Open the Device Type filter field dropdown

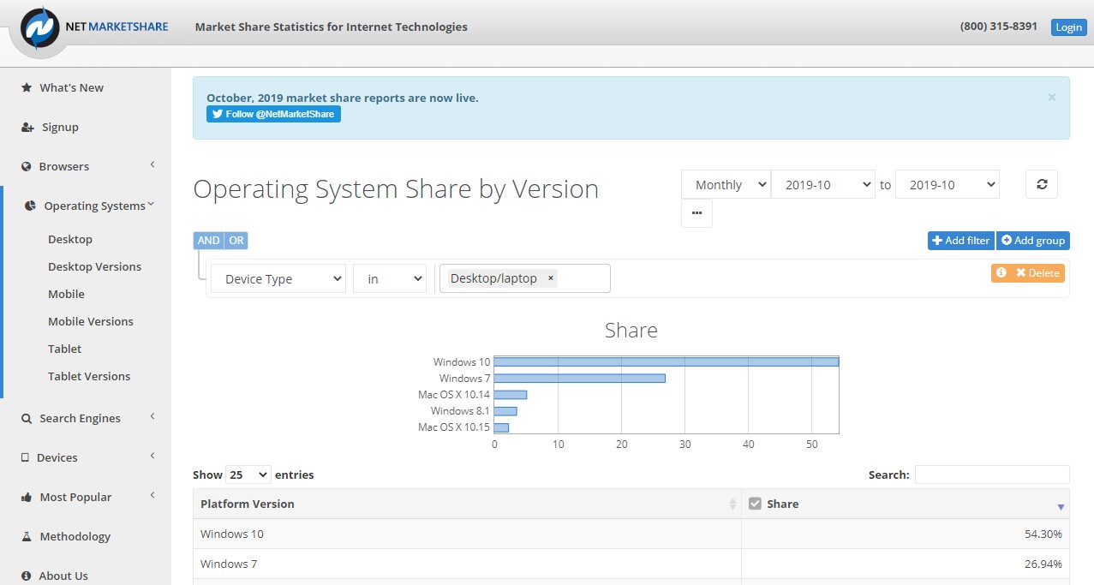pos(278,278)
